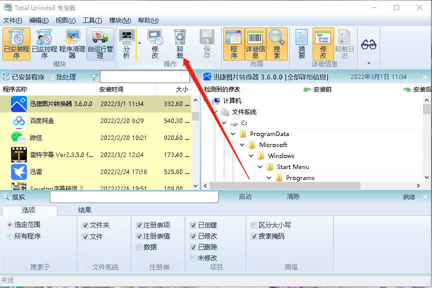Select the 百度网盘 app icon
The width and height of the screenshot is (432, 288).
[x=19, y=121]
